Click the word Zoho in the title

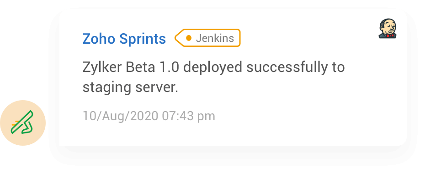(99, 39)
